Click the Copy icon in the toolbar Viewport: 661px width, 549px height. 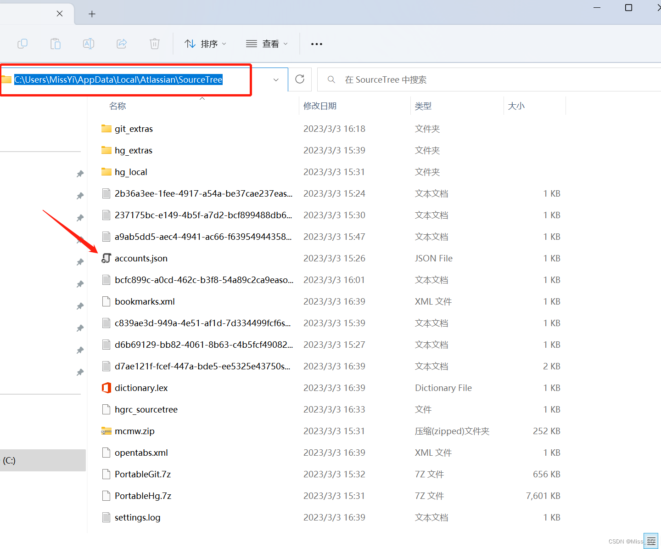click(x=22, y=44)
